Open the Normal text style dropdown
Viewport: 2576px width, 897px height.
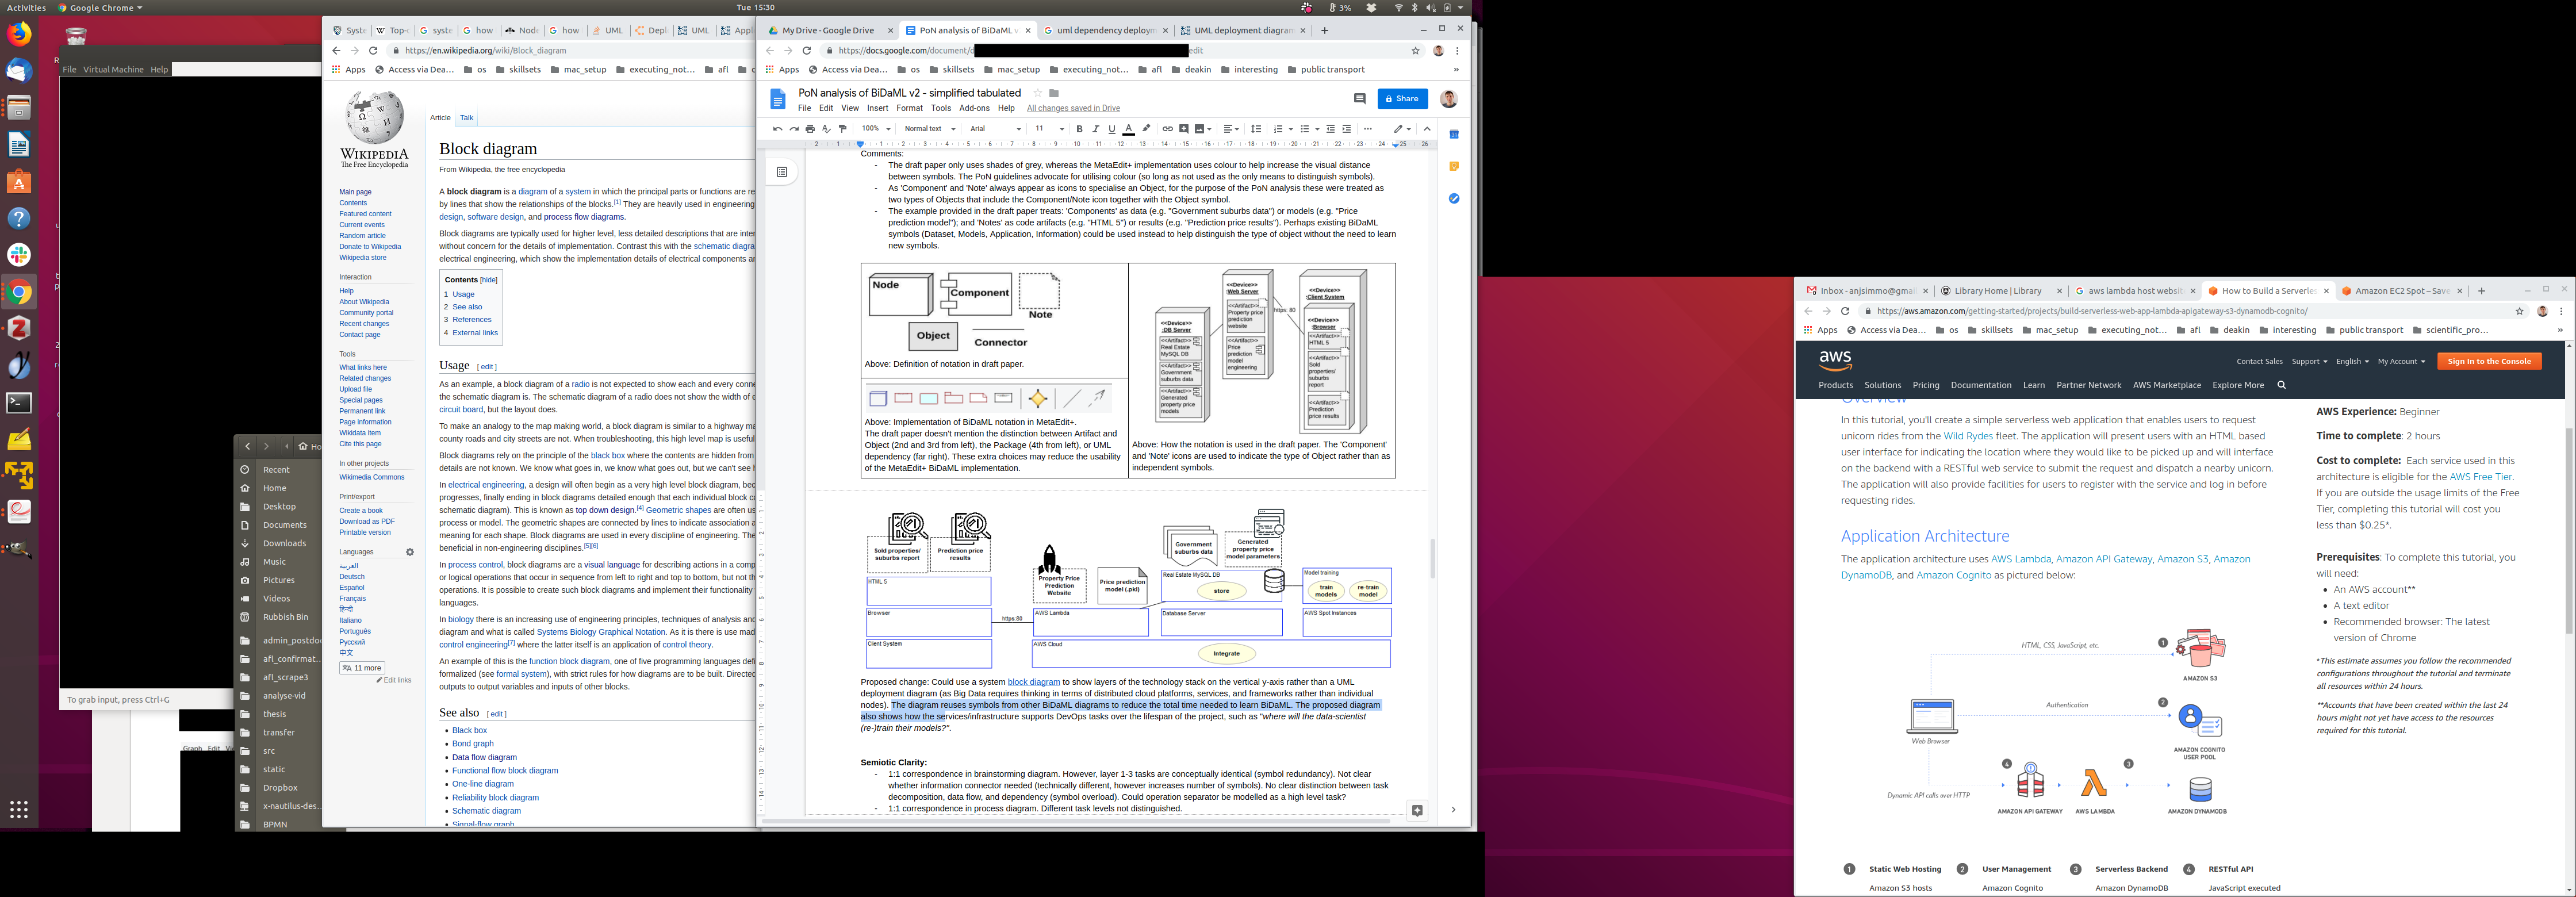(x=929, y=129)
